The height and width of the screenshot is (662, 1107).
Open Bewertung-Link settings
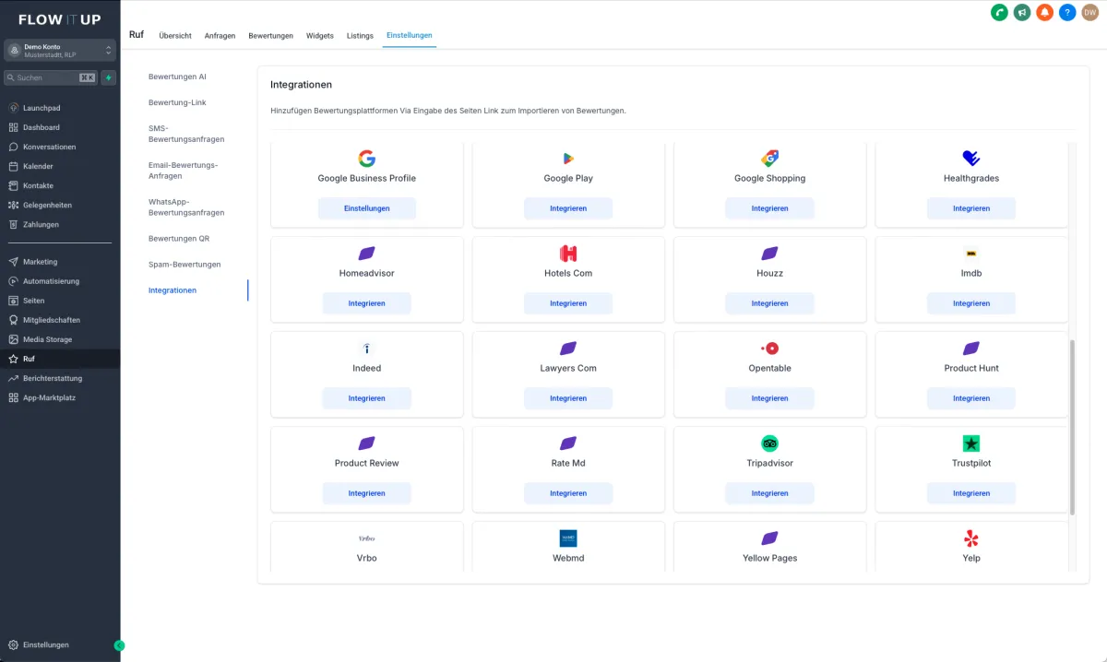[x=177, y=102]
